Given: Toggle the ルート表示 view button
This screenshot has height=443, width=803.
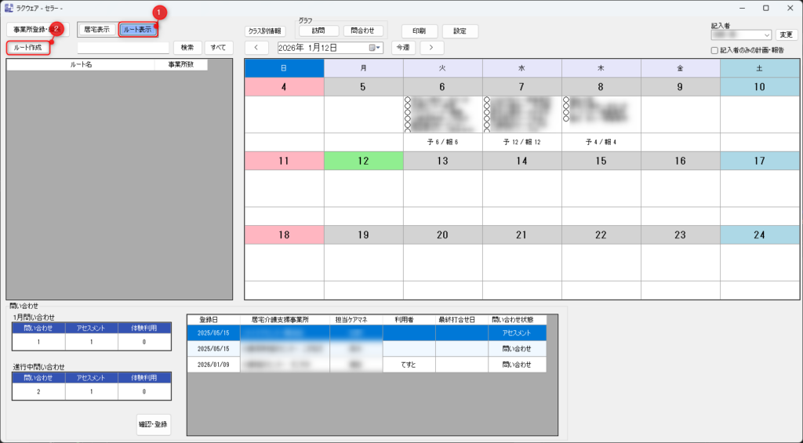Looking at the screenshot, I should click(137, 30).
